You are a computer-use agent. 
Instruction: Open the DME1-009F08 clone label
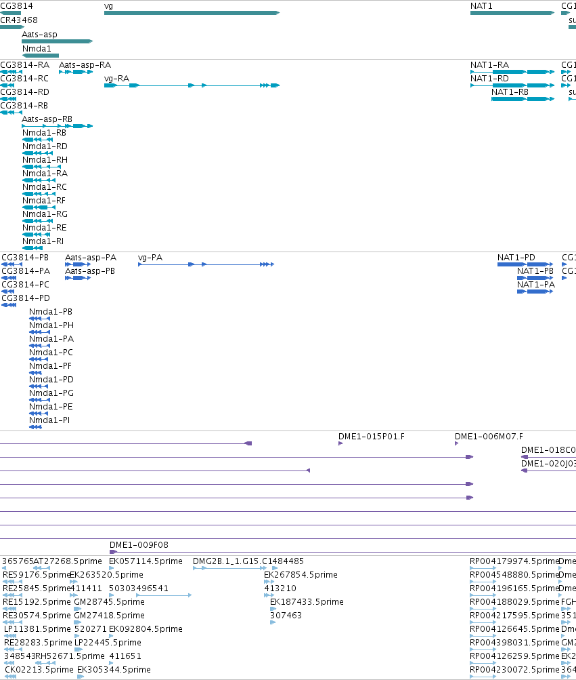pyautogui.click(x=139, y=544)
